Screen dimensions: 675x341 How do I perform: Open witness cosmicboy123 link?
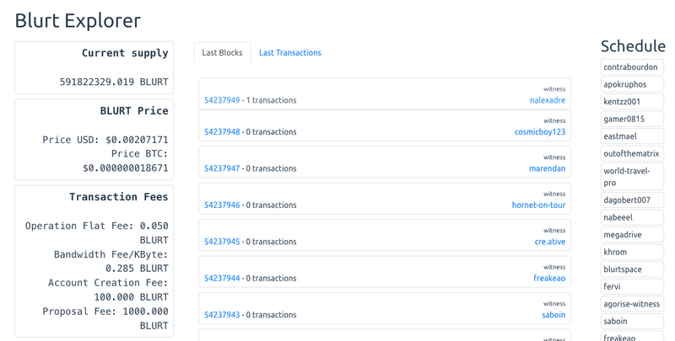tap(540, 132)
